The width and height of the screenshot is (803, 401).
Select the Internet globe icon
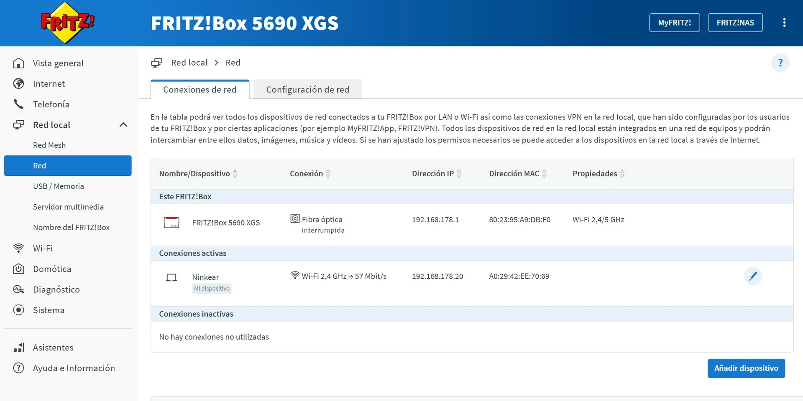[19, 84]
